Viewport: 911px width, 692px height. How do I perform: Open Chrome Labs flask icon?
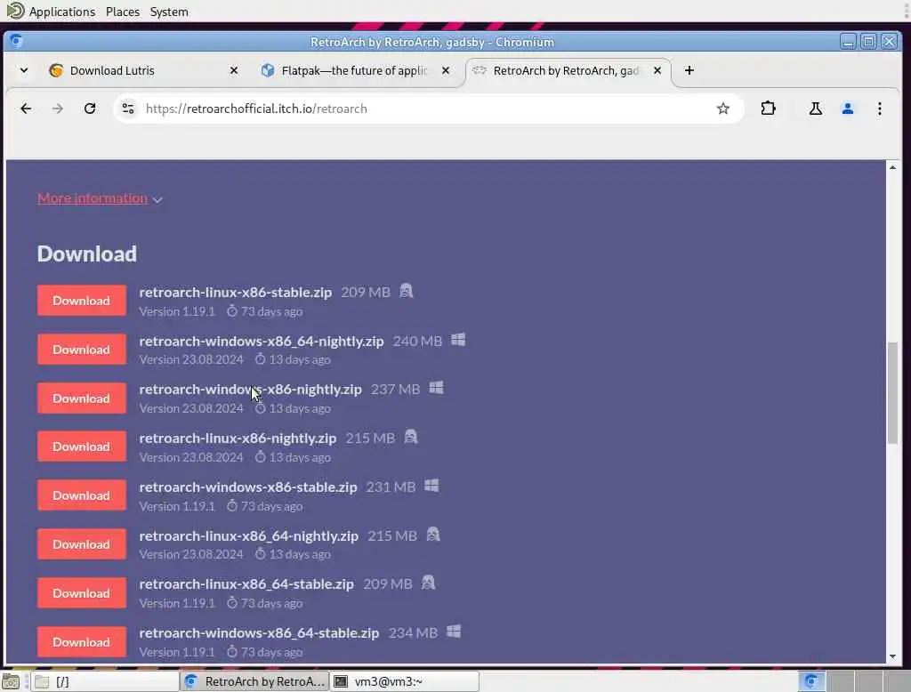[816, 109]
